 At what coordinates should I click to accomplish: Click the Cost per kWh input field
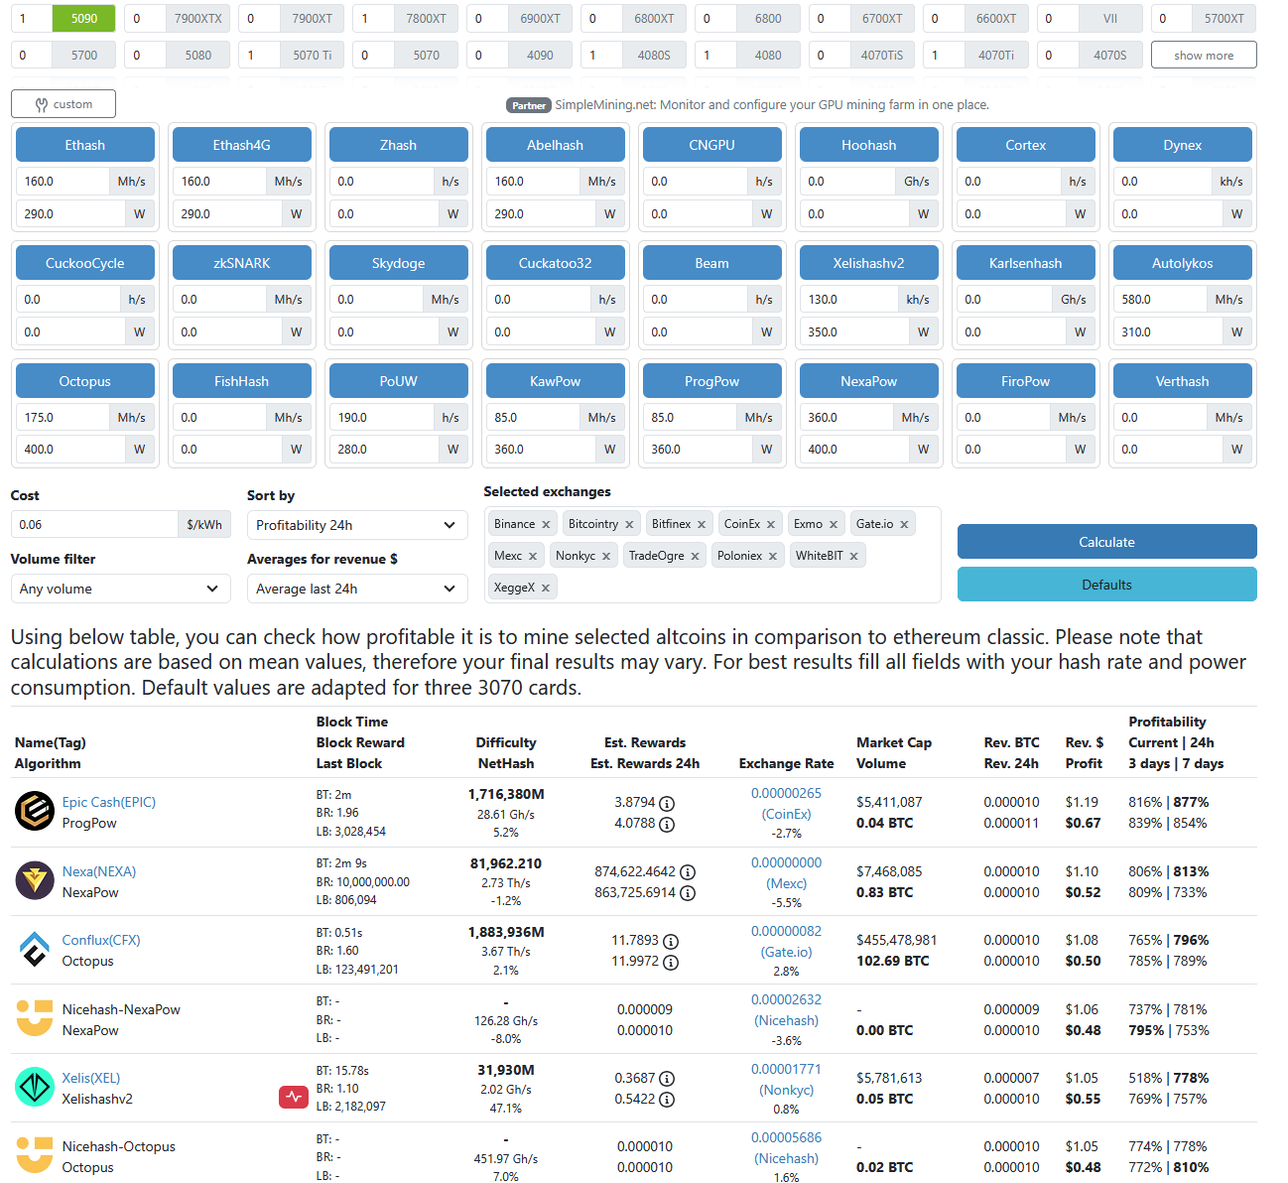pos(94,525)
